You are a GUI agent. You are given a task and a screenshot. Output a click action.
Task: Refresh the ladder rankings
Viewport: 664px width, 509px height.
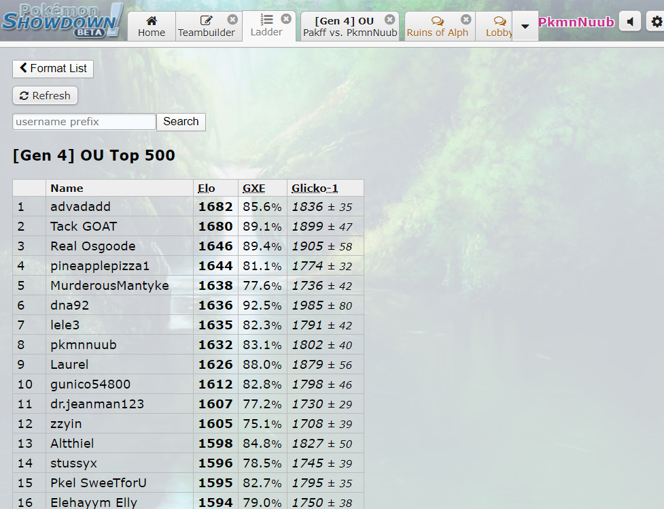(45, 95)
